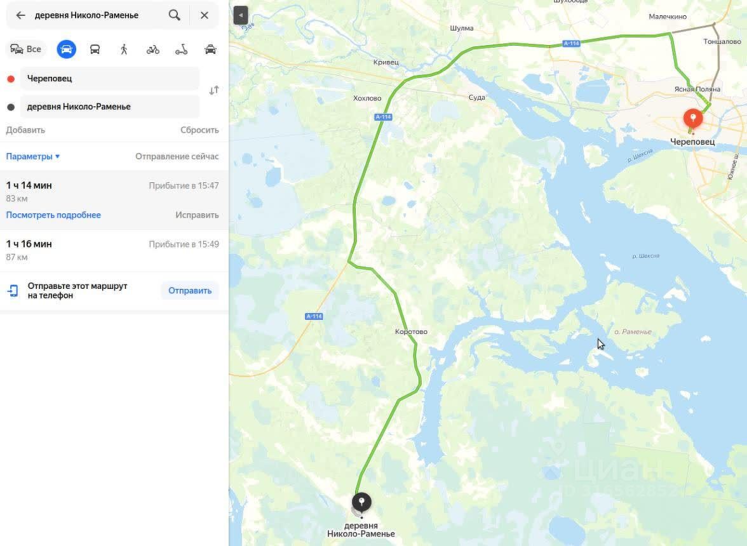The image size is (747, 546).
Task: Expand the Параметры dropdown
Action: 33,156
